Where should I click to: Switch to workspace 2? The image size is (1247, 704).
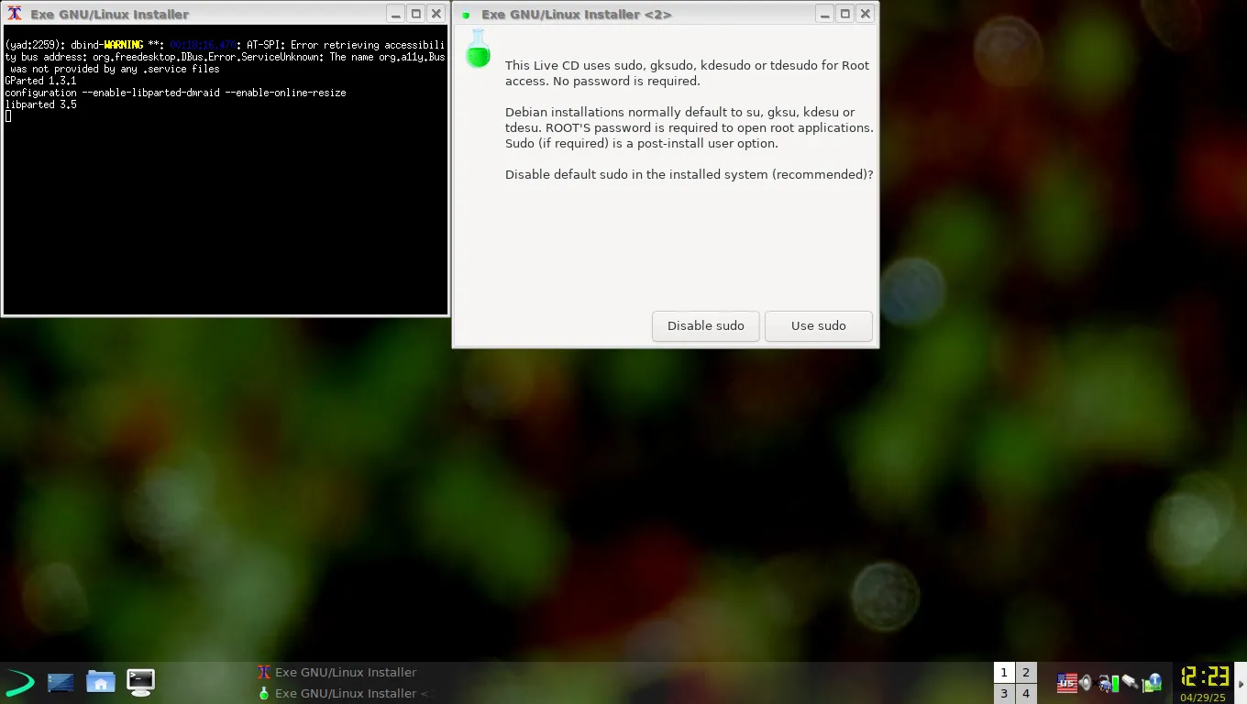click(1025, 672)
